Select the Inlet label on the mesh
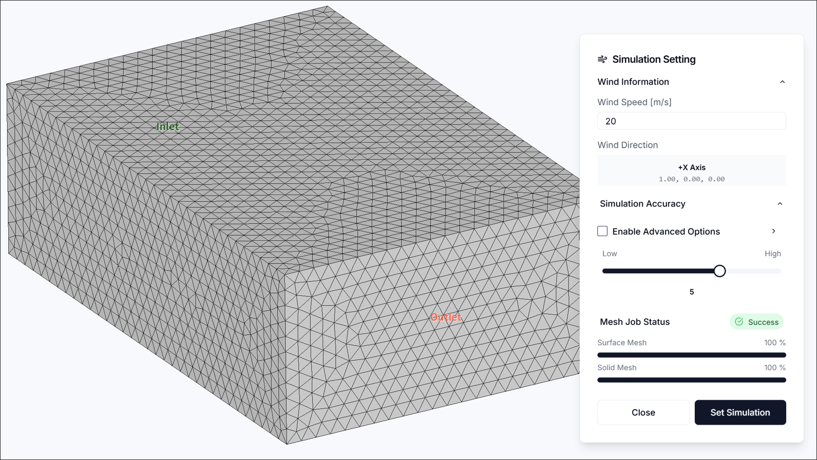Screen dimensions: 817x460 168,126
